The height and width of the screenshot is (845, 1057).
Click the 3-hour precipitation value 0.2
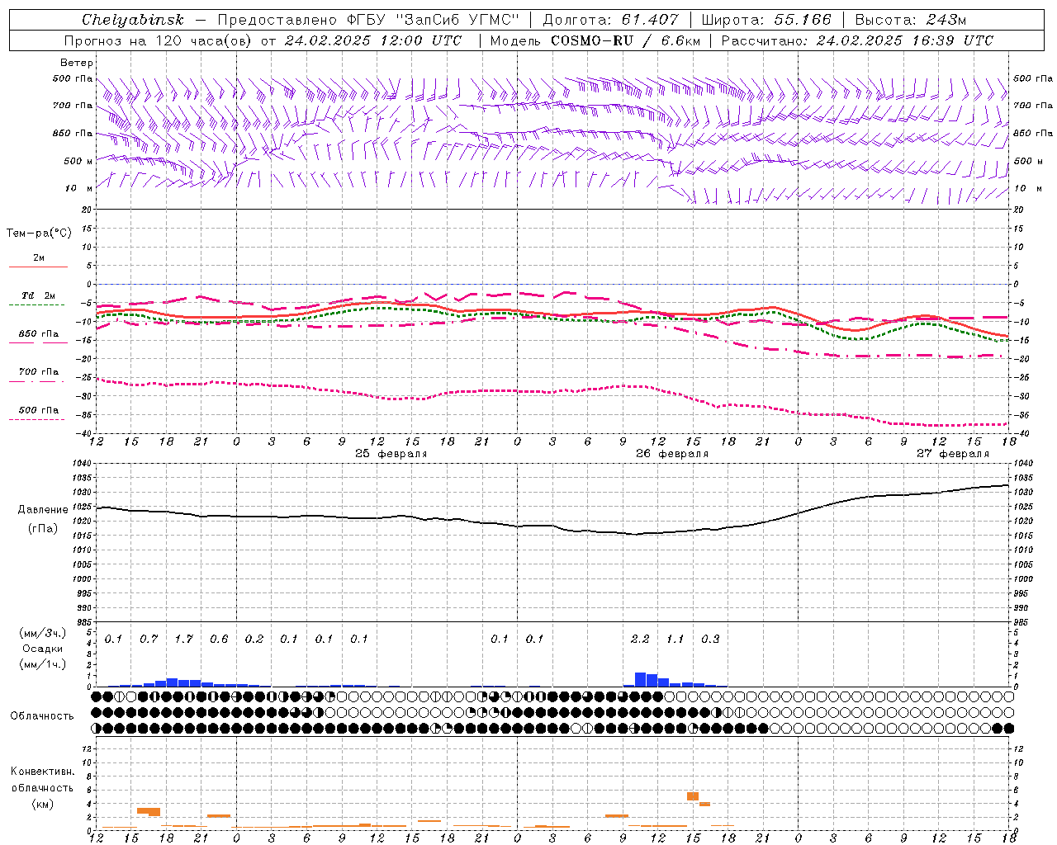point(254,639)
